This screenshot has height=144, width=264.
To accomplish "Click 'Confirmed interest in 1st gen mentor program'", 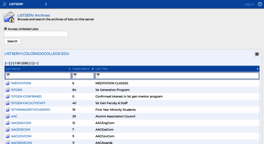I will tap(129, 96).
